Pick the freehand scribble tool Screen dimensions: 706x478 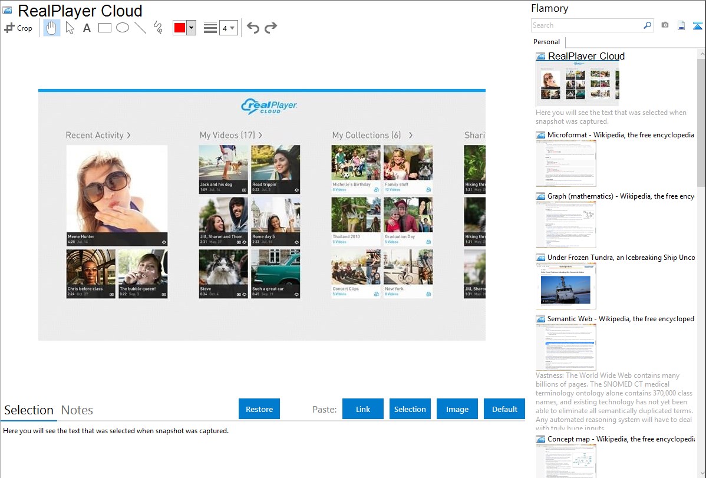tap(158, 28)
